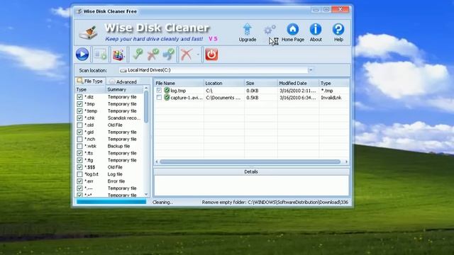Toggle the *.gid file type checkbox
This screenshot has width=454, height=255.
[79, 132]
